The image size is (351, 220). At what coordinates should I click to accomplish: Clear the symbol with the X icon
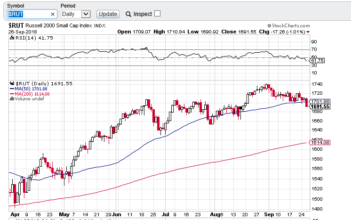[x=53, y=14]
